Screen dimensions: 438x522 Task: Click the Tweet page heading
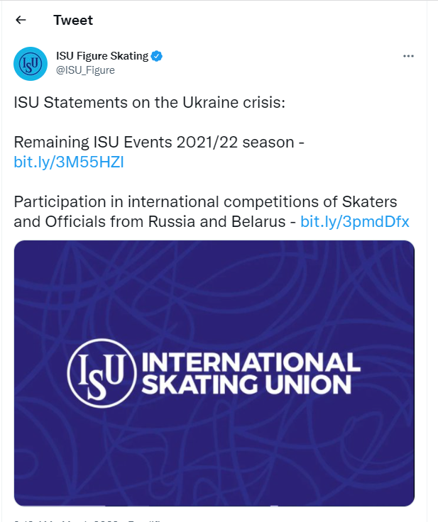pyautogui.click(x=73, y=20)
